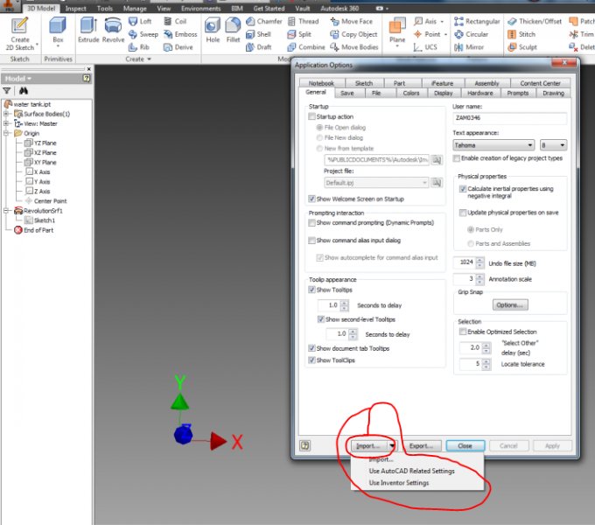Click the Close button in dialog
This screenshot has height=525, width=595.
pyautogui.click(x=465, y=445)
